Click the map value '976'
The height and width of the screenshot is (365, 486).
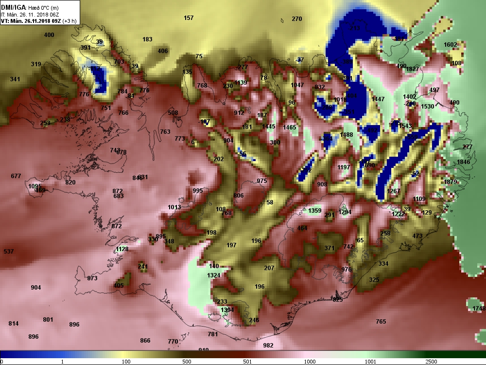[x=346, y=270]
